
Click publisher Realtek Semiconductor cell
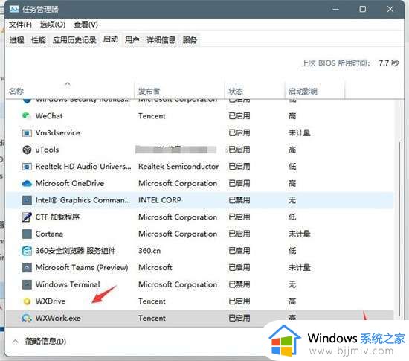[x=178, y=167]
